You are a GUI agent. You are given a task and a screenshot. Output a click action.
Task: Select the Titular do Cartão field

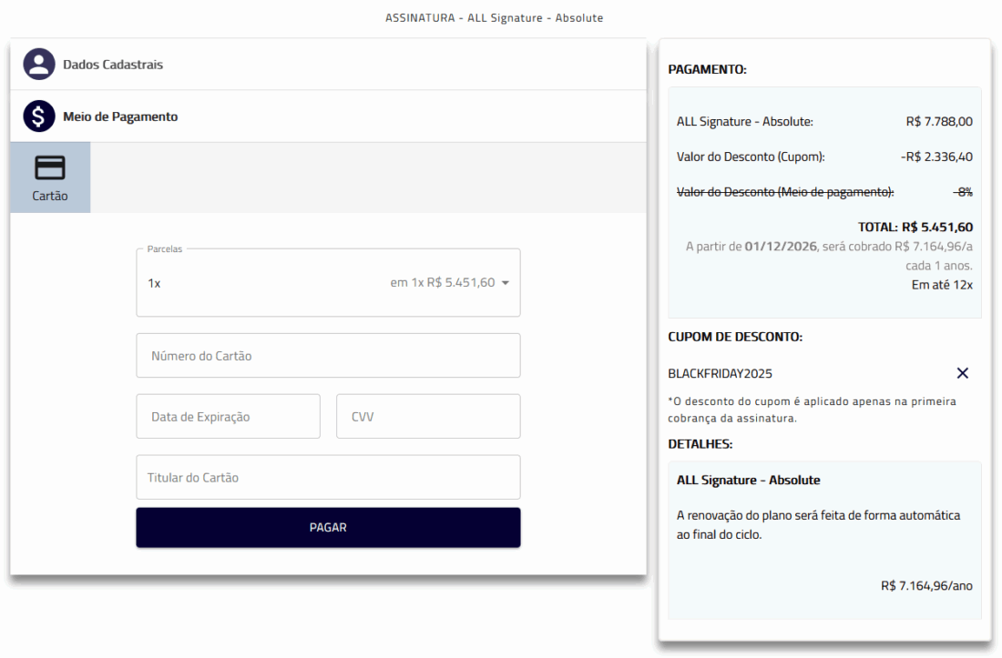[328, 478]
